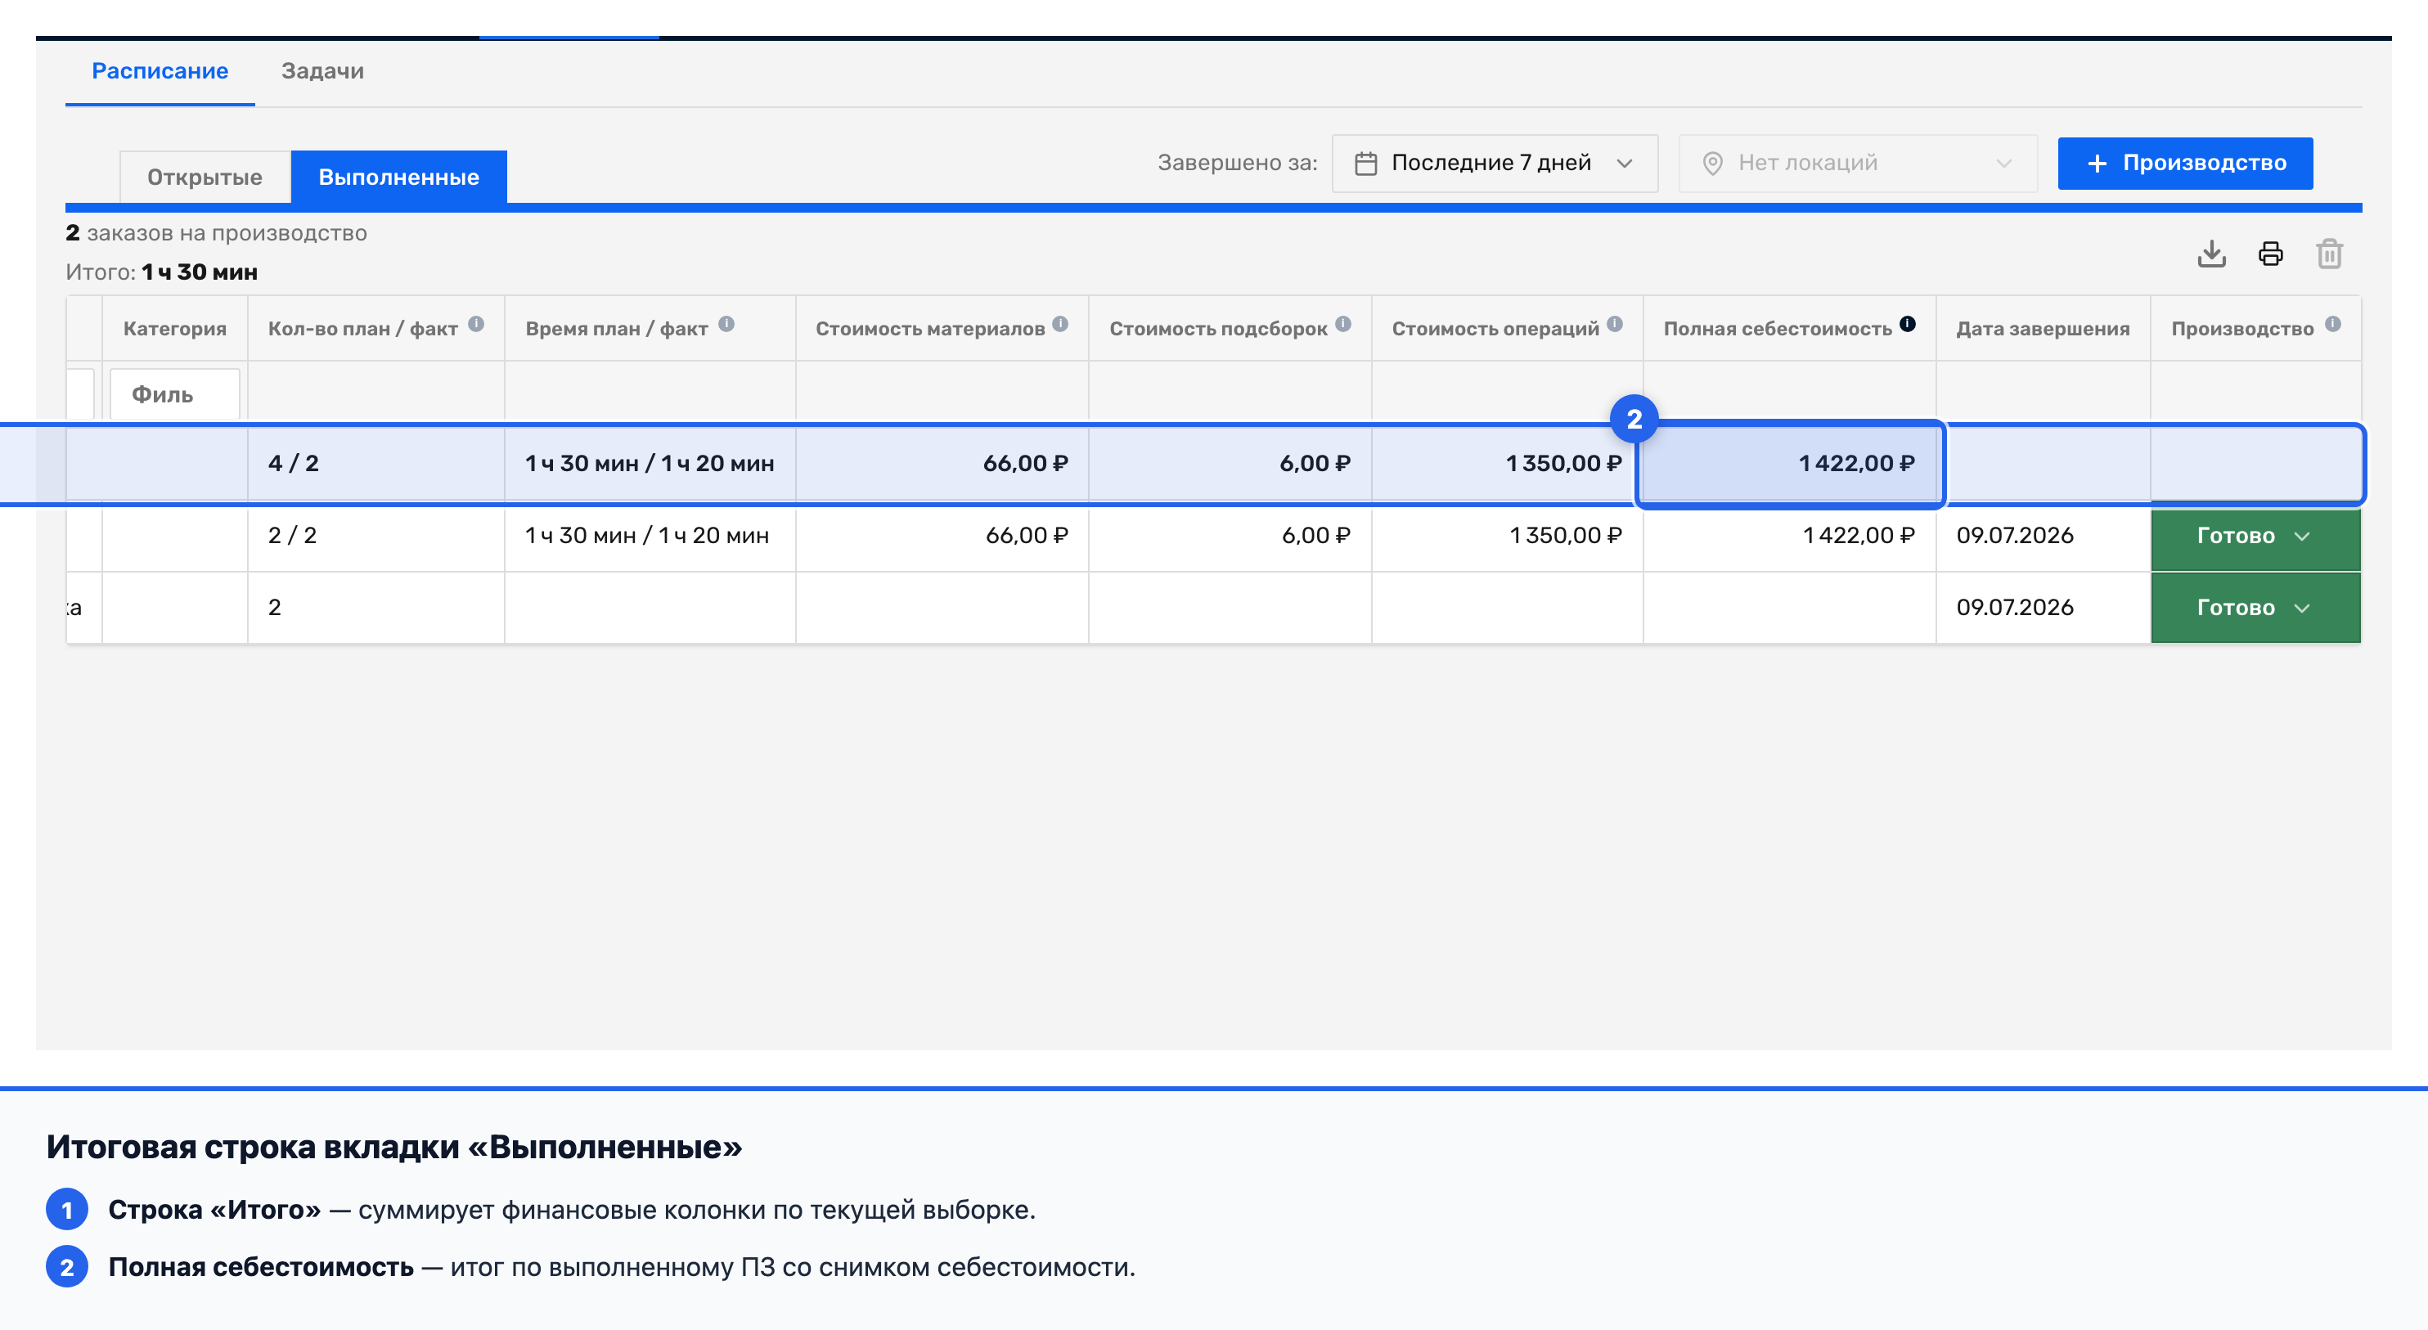The width and height of the screenshot is (2428, 1330).
Task: Delete selected orders with the trash icon
Action: click(2329, 254)
